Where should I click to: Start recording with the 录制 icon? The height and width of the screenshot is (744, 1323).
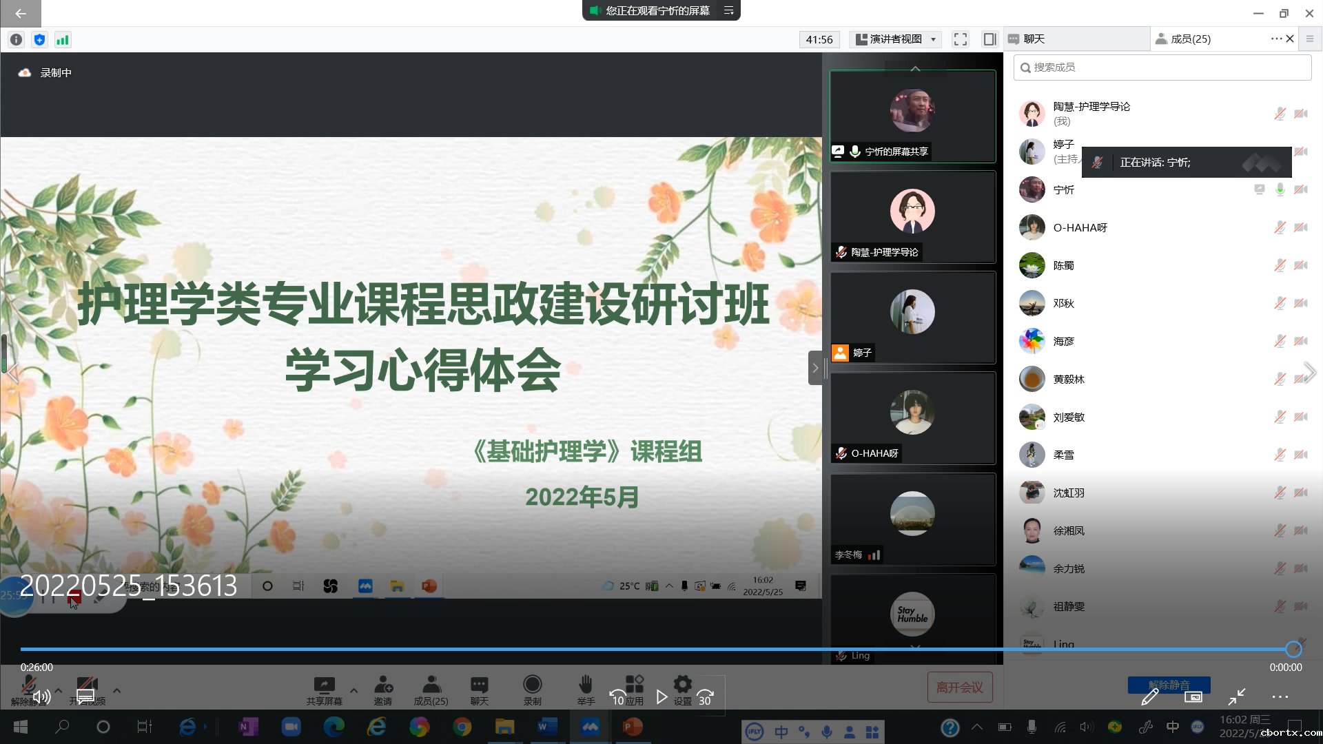click(532, 685)
